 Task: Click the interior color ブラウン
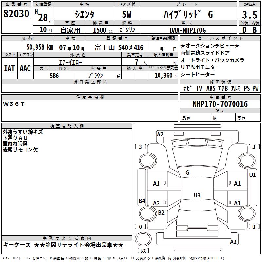pos(95,76)
